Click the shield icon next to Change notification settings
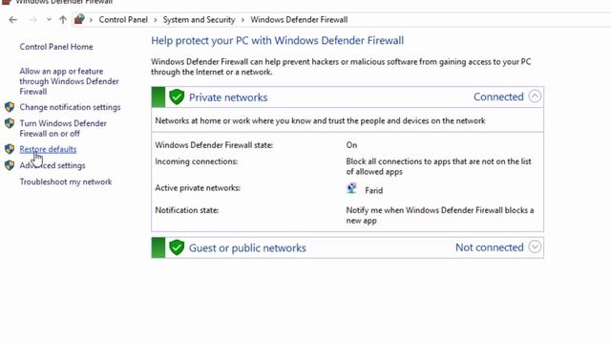Viewport: 611px width, 344px height. point(10,107)
